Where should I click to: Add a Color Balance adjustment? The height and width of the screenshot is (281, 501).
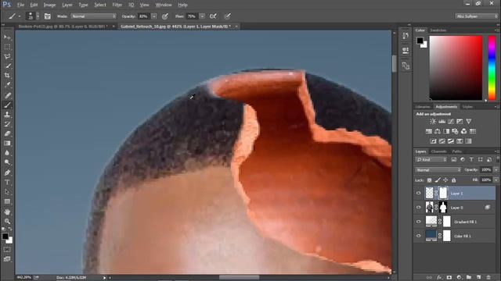(x=438, y=131)
